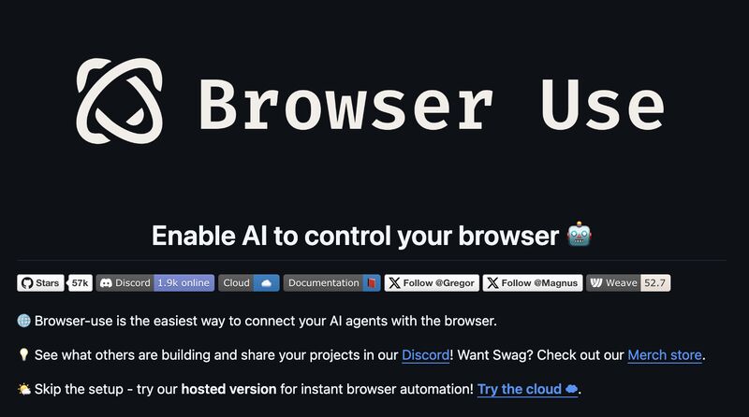Click the sun-cloud emoji before Skip the setup
Image resolution: width=749 pixels, height=417 pixels.
(24, 389)
